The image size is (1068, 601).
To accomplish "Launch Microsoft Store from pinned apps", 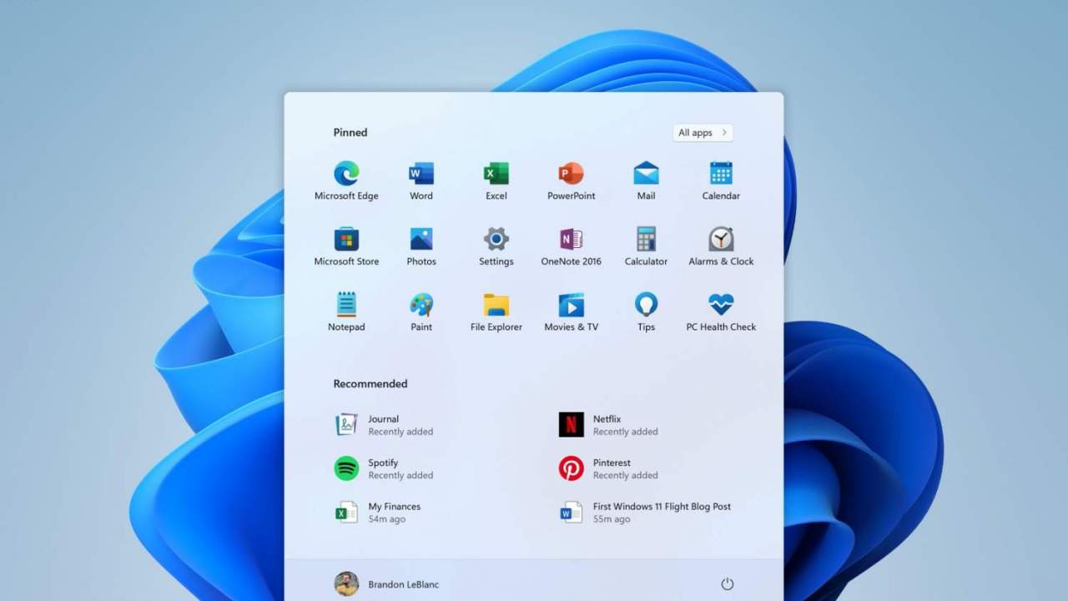I will [x=346, y=240].
